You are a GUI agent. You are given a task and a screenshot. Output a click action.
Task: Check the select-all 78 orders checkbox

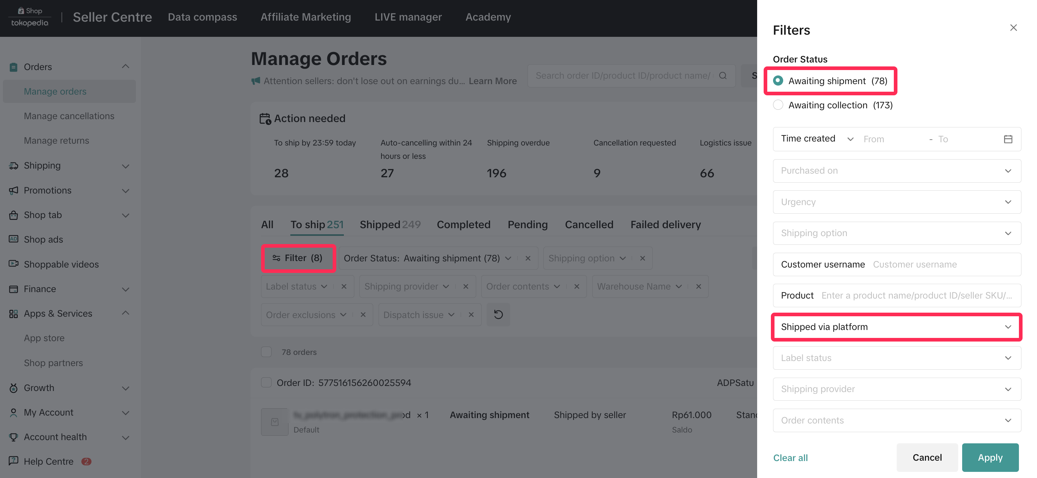(266, 352)
